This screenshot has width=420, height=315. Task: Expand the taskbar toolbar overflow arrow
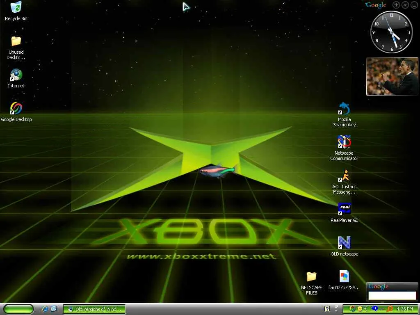(336, 311)
